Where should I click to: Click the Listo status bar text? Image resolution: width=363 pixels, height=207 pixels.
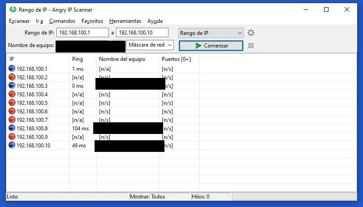(12, 197)
